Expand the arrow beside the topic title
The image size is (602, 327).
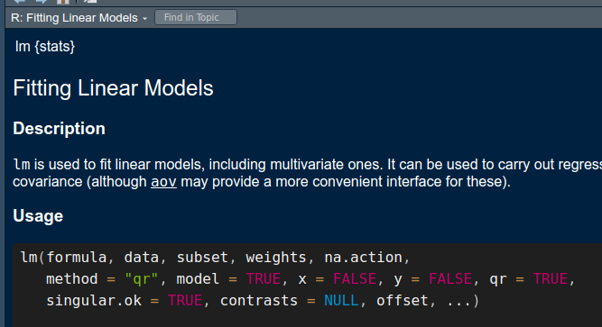pyautogui.click(x=144, y=18)
